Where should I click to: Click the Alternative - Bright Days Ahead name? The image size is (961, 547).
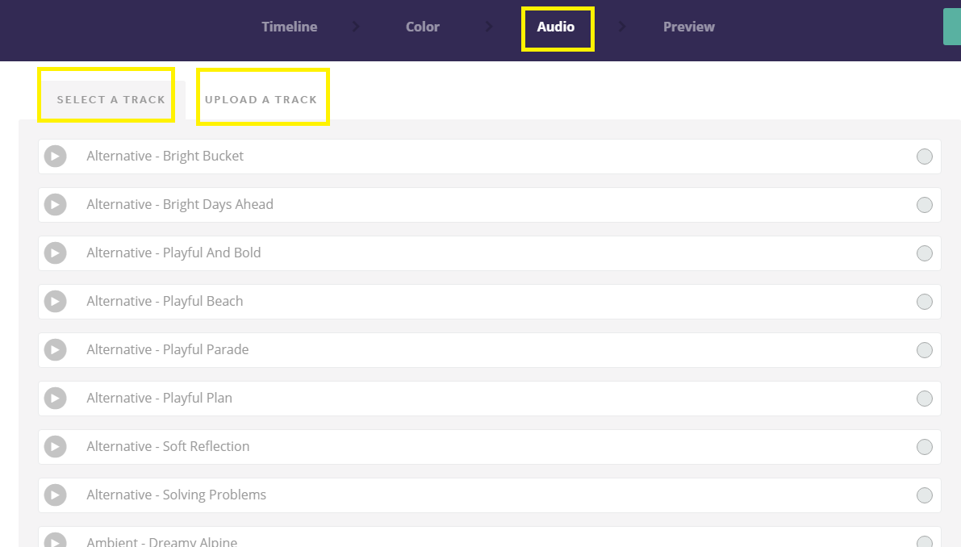pyautogui.click(x=180, y=205)
